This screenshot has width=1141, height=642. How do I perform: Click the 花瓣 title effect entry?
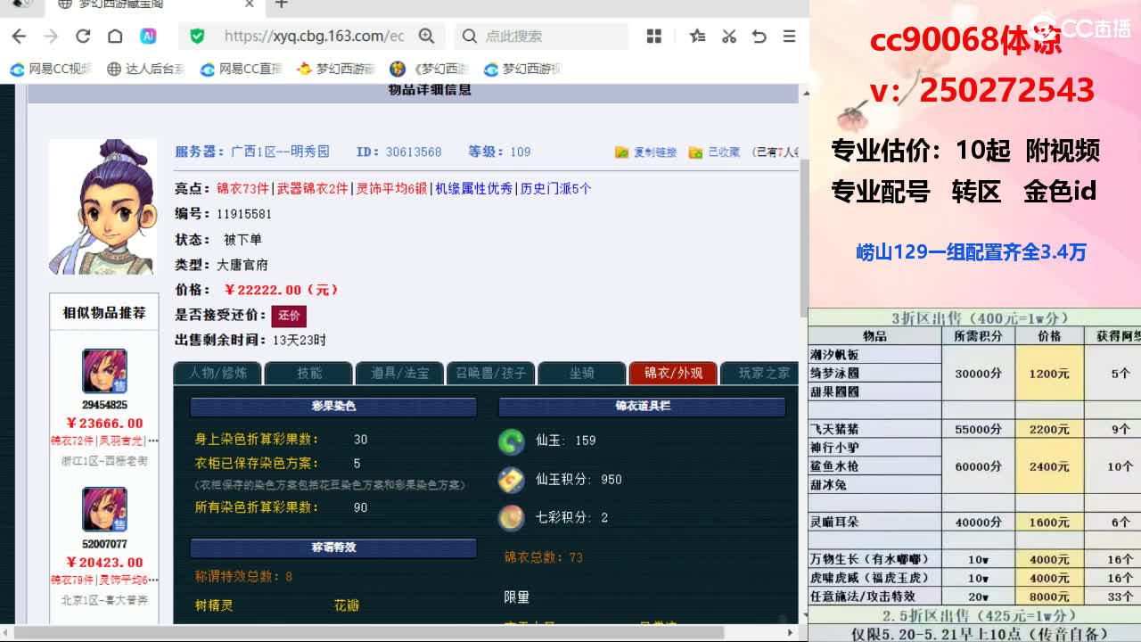347,606
